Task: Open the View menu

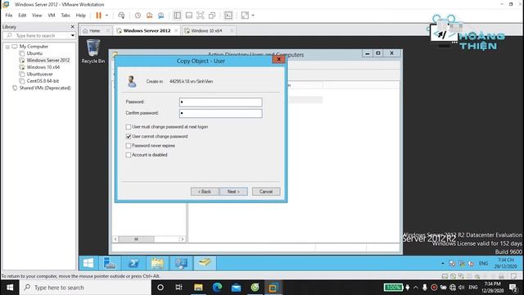Action: [x=37, y=16]
